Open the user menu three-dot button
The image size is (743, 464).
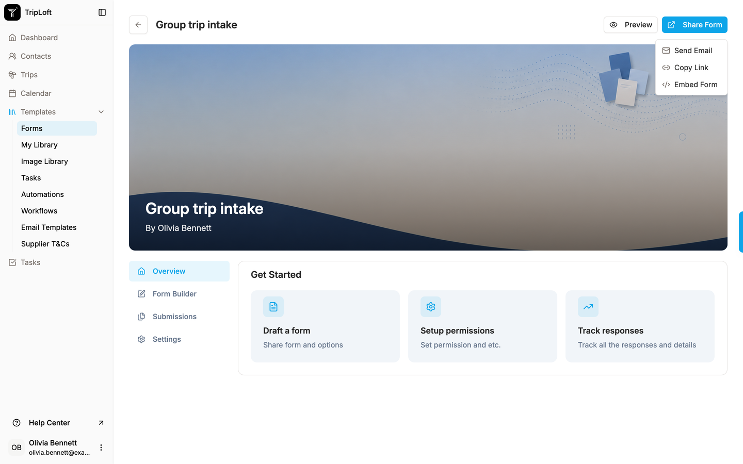coord(101,448)
